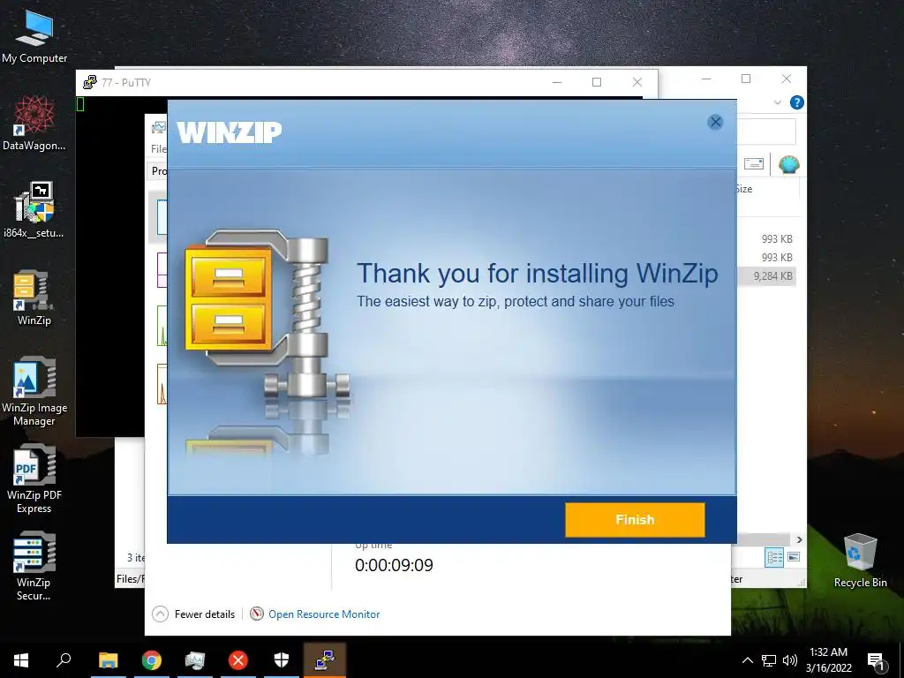Click the card icon beside the seashell
Image resolution: width=904 pixels, height=678 pixels.
click(x=754, y=164)
